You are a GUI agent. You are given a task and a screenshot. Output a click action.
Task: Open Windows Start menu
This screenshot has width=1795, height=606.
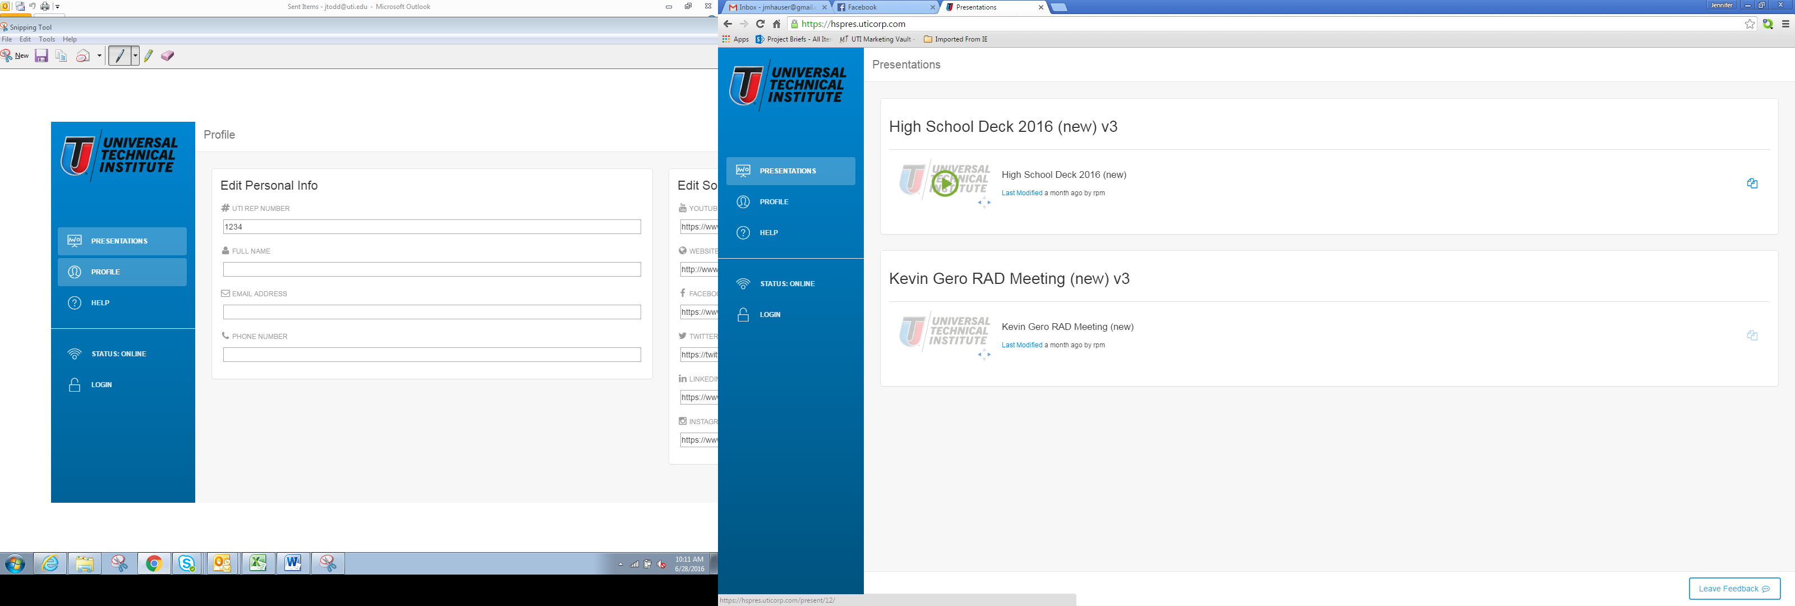click(15, 563)
